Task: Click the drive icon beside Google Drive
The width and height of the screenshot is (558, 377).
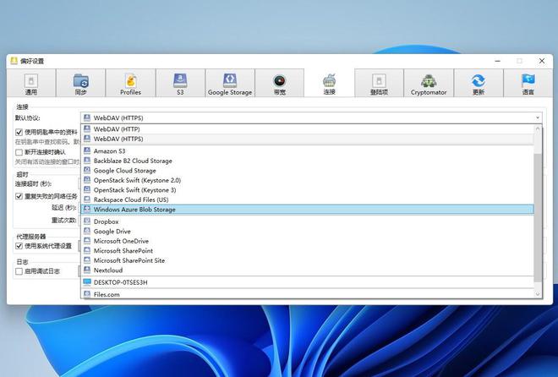Action: (87, 231)
